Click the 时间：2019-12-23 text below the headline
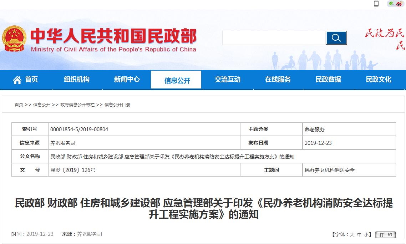Viewport: 406px width, 244px height. pos(32,234)
